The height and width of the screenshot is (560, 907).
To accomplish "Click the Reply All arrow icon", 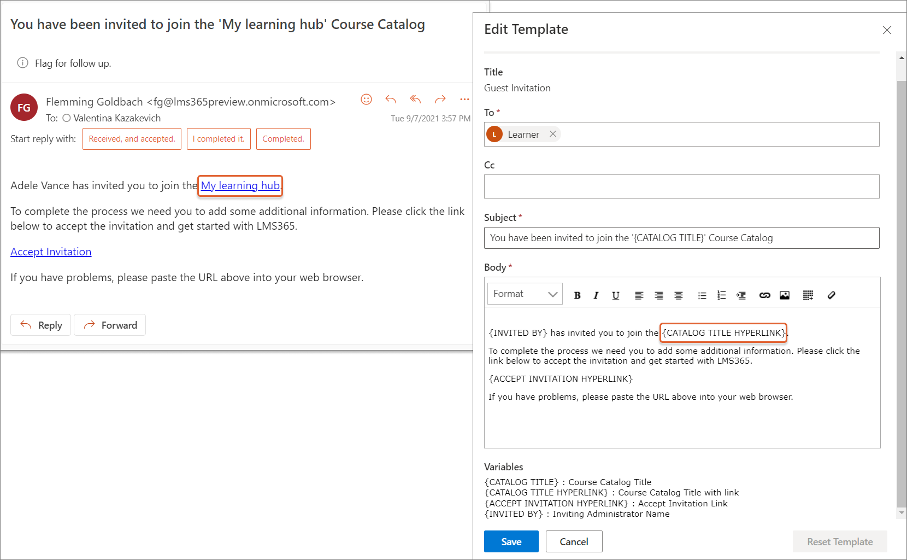I will click(x=415, y=99).
